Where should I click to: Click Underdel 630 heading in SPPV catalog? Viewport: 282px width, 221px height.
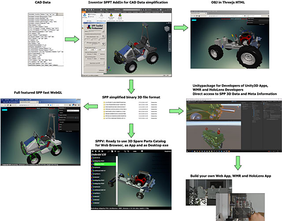[x=99, y=155]
